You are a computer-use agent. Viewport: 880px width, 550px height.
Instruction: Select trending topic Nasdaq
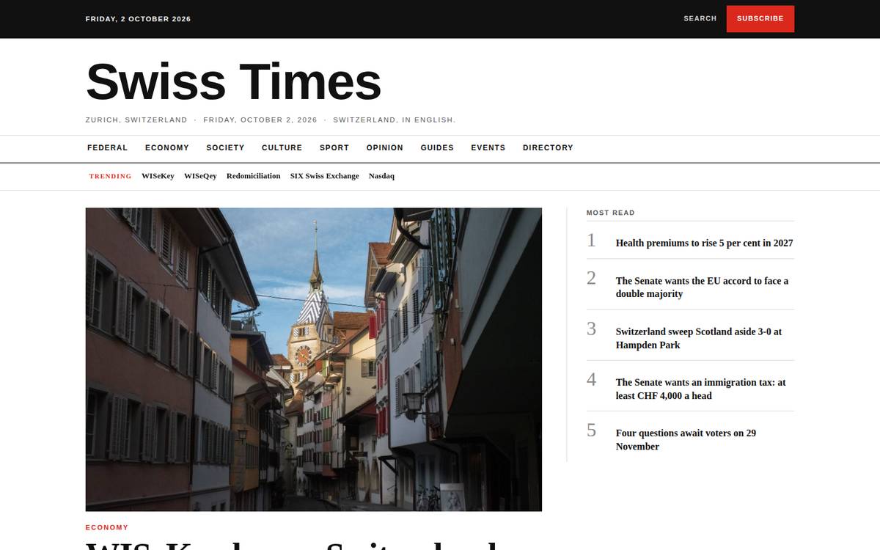[x=381, y=176]
